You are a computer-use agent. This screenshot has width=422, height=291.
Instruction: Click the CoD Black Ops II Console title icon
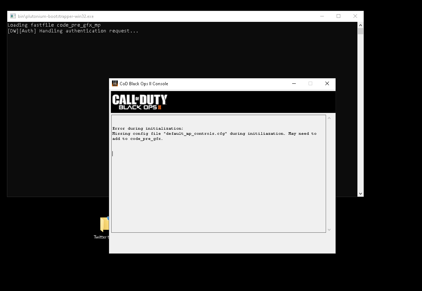coord(115,83)
